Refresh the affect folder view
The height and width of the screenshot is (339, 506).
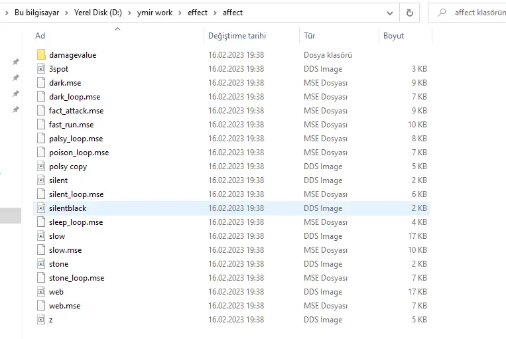pos(410,13)
